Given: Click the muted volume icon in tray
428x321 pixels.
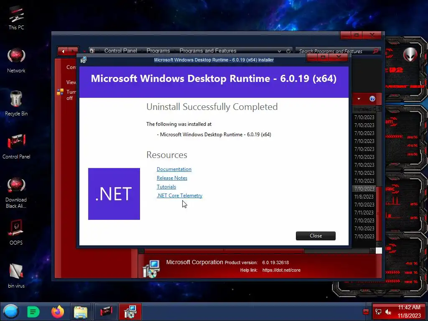Looking at the screenshot, I should (x=388, y=312).
